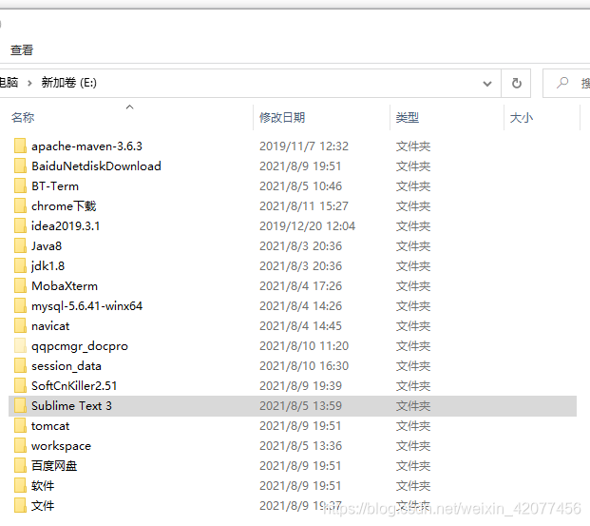The width and height of the screenshot is (590, 526).
Task: Click the BaiduNetdiskDownload folder icon
Action: pos(20,166)
